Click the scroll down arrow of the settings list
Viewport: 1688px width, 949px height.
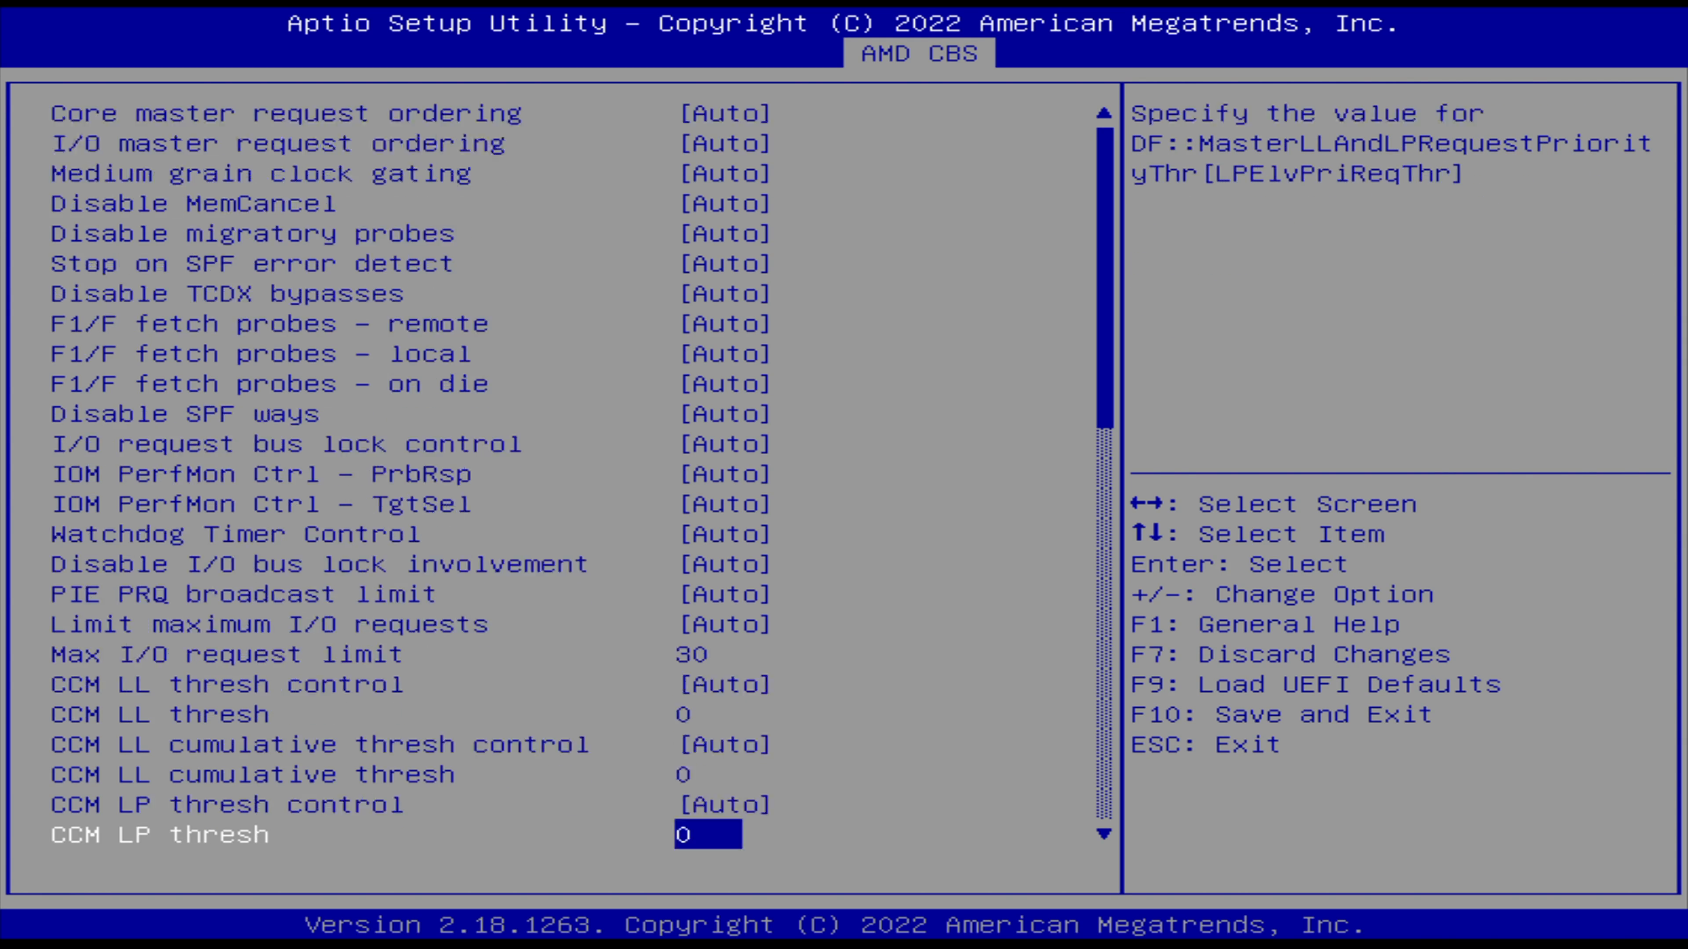tap(1104, 834)
